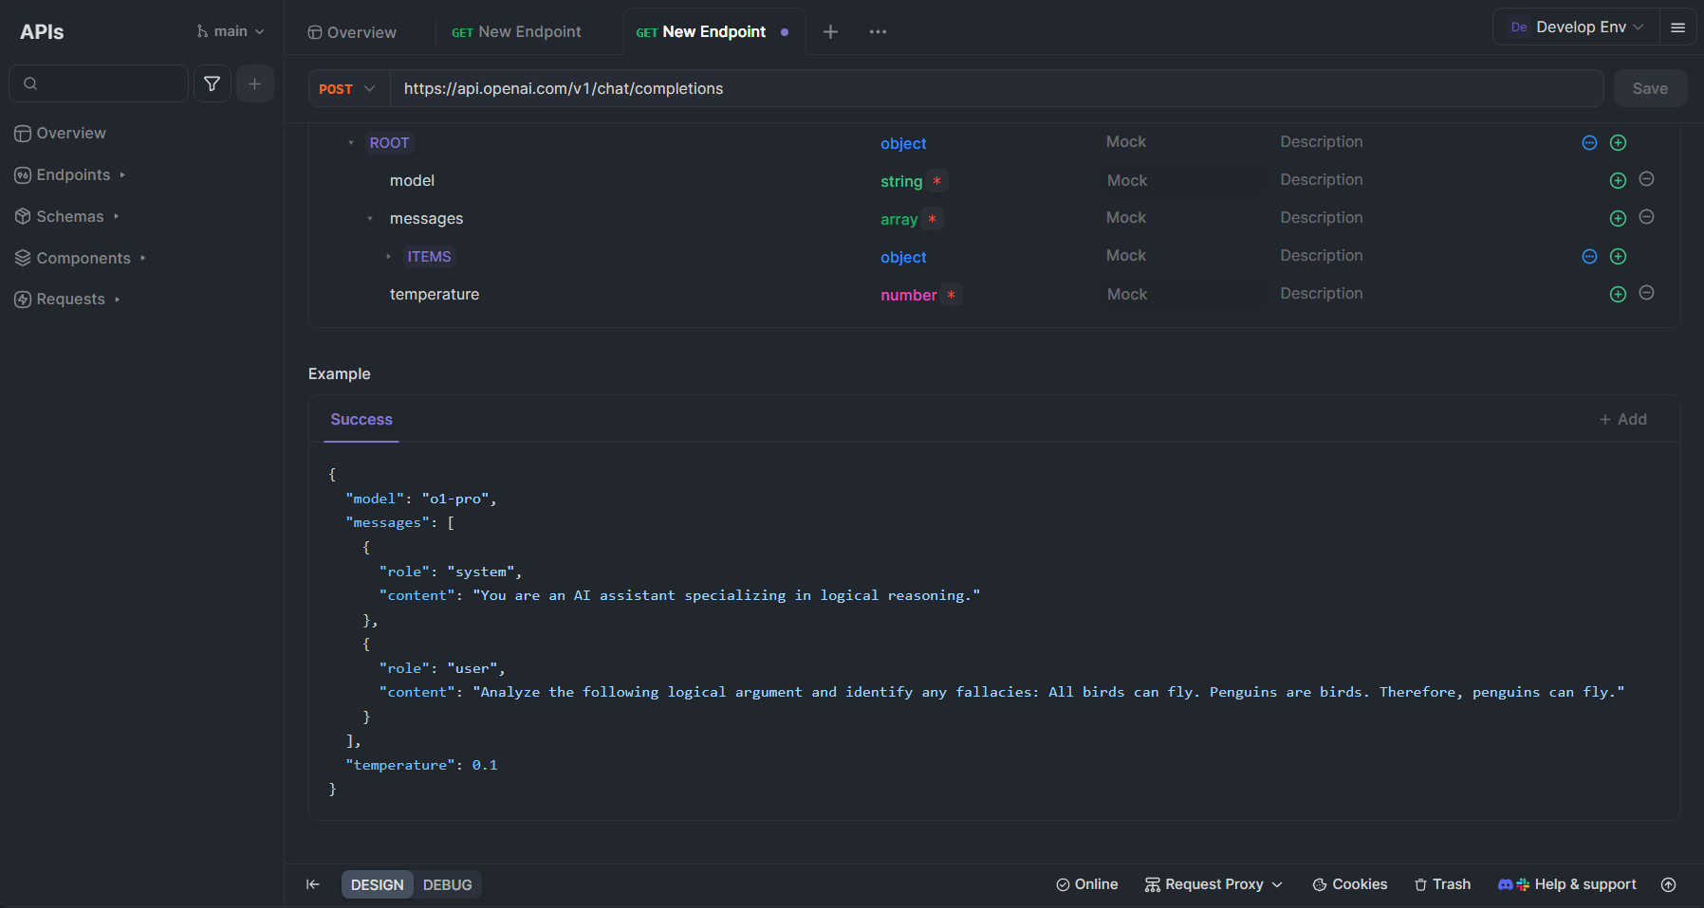Image resolution: width=1704 pixels, height=908 pixels.
Task: Open the main branch dropdown
Action: (x=230, y=31)
